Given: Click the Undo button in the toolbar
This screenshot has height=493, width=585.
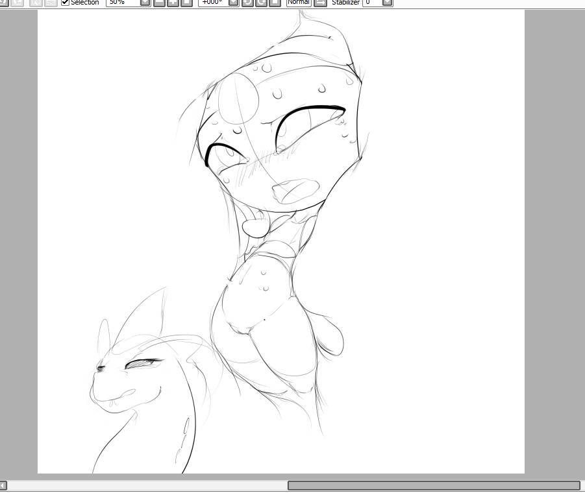Looking at the screenshot, I should (3, 3).
